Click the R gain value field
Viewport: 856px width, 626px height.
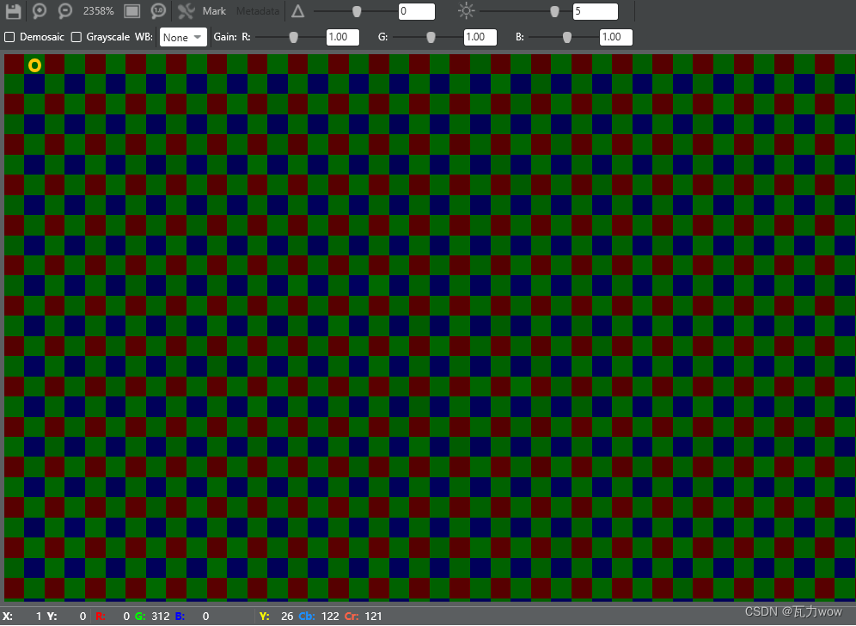pyautogui.click(x=343, y=37)
